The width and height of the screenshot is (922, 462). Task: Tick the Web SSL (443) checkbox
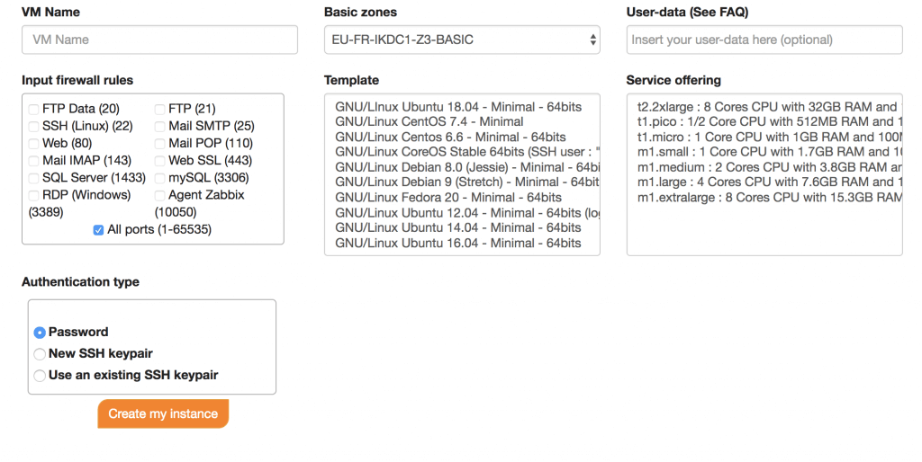click(160, 161)
